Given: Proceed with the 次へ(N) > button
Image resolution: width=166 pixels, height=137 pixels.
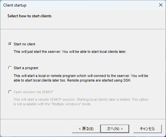Looking at the screenshot, I should pos(115,129).
